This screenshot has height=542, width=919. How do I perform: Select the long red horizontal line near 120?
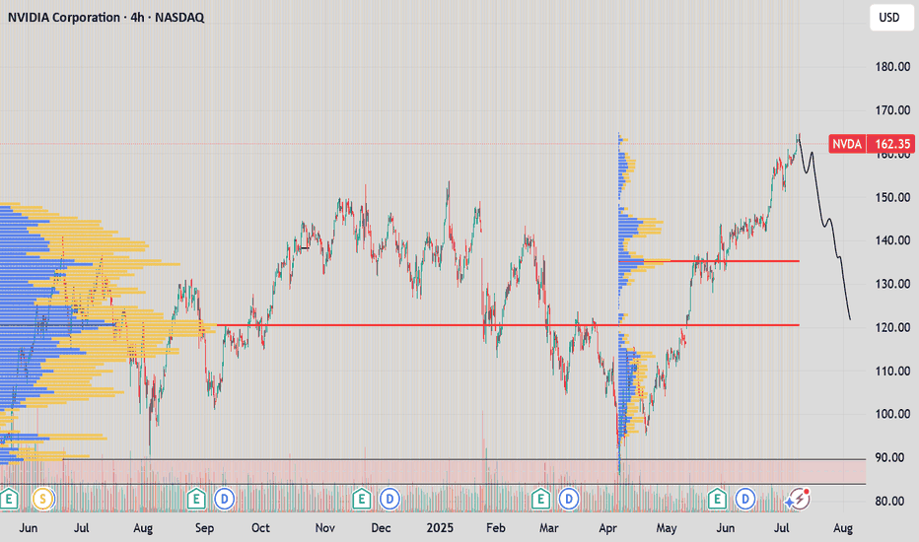[x=508, y=325]
